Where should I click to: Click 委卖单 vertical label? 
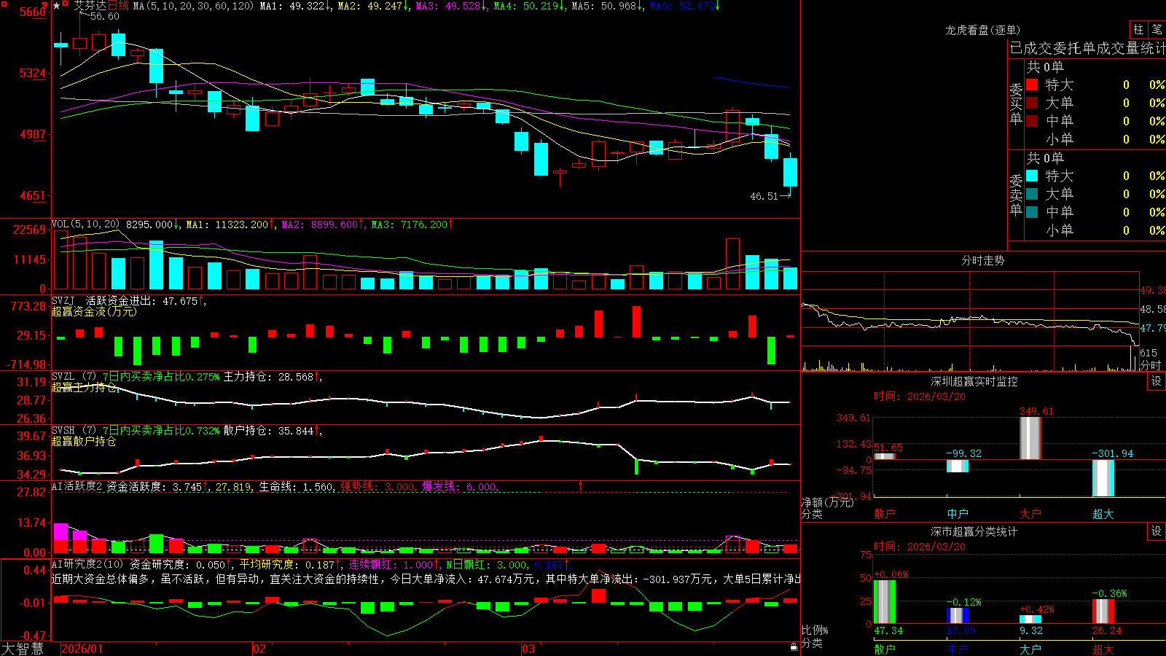pyautogui.click(x=1016, y=194)
